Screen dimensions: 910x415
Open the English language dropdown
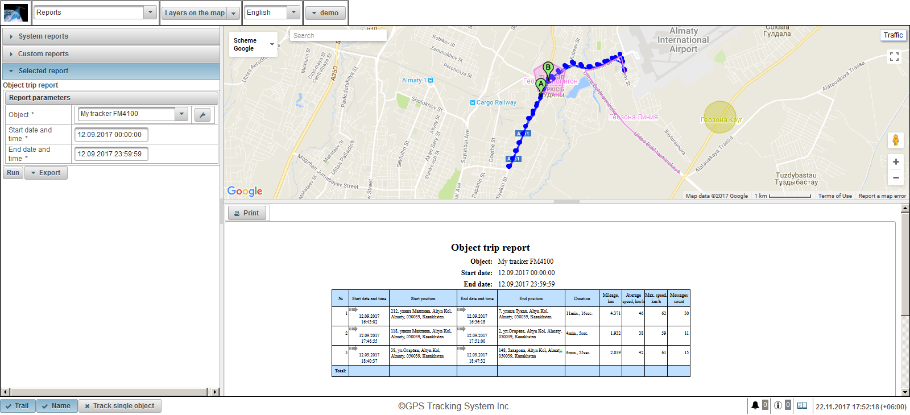[272, 13]
